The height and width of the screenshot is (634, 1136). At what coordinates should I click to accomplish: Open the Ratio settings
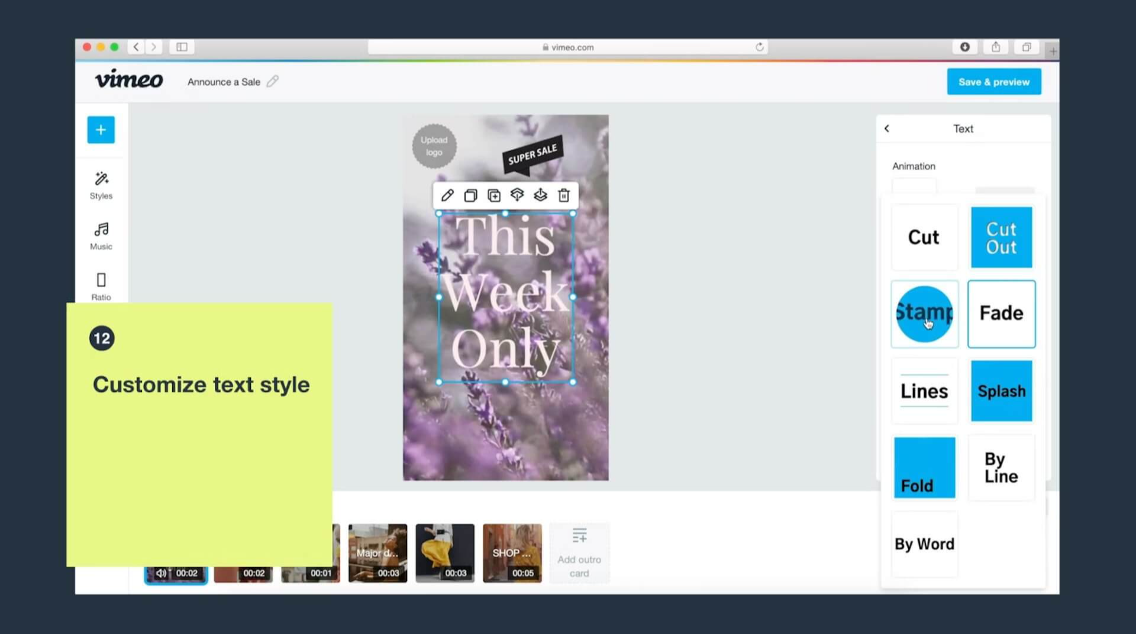click(x=101, y=286)
